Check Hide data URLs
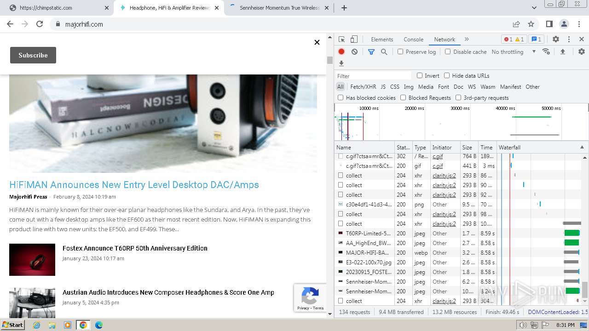The width and height of the screenshot is (589, 331). click(447, 76)
